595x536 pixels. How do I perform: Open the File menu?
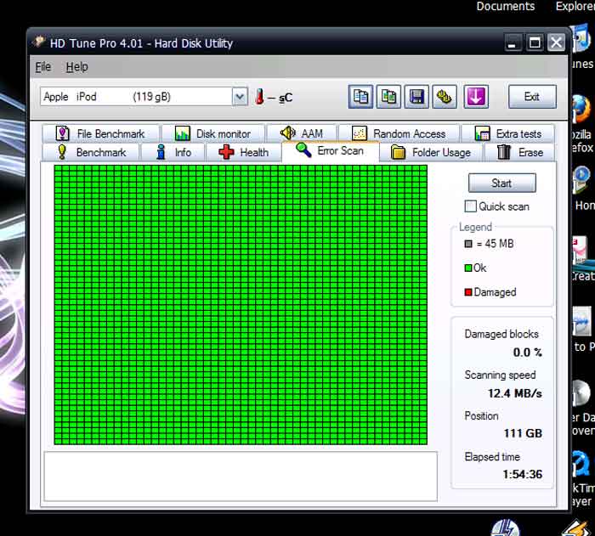tap(43, 67)
